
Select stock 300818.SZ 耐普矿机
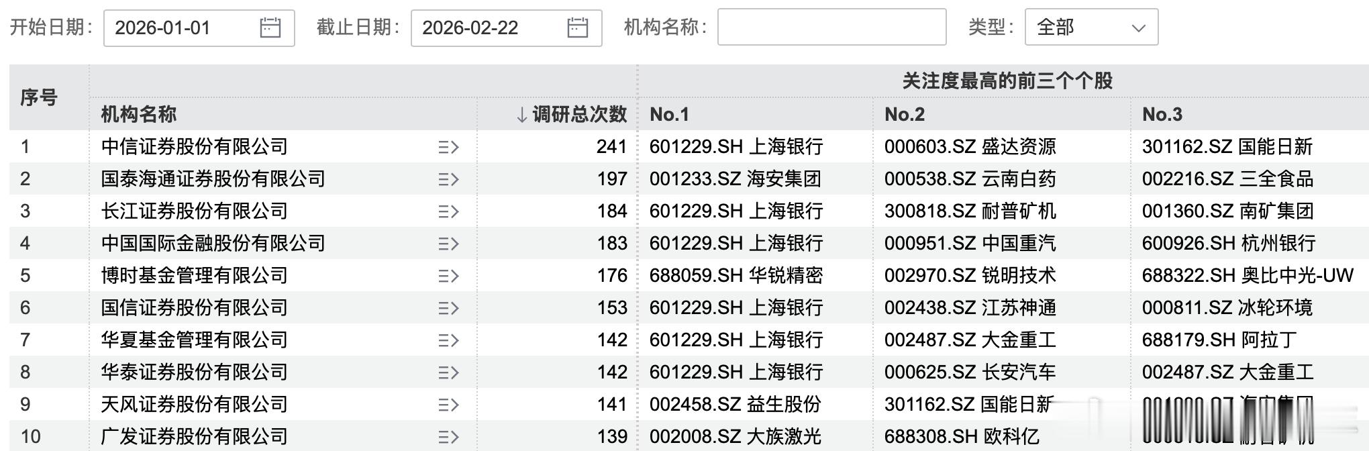(x=970, y=211)
